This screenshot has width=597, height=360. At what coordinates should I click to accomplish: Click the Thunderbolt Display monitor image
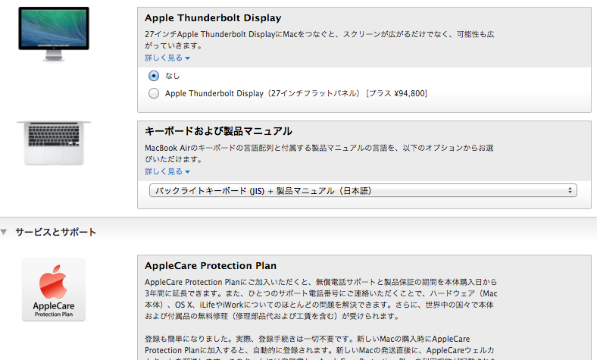tap(54, 34)
